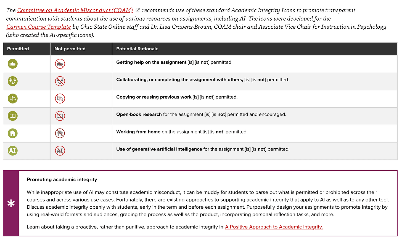Select the crossed-out open-book icon
Screen dimensions: 402x240
pos(60,116)
